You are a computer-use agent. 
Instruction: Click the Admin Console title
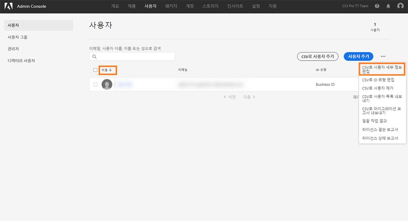pyautogui.click(x=32, y=6)
